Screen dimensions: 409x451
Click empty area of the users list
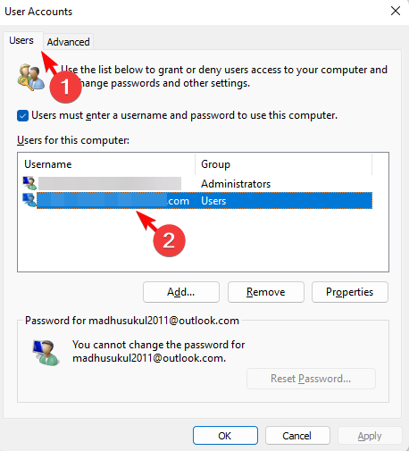203,241
